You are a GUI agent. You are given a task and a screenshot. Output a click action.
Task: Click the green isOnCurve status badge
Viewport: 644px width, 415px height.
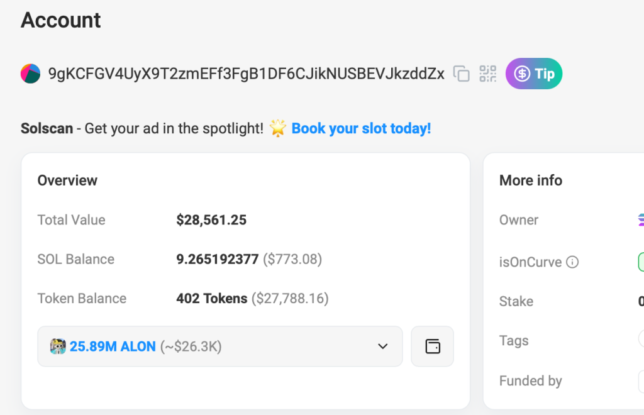641,262
